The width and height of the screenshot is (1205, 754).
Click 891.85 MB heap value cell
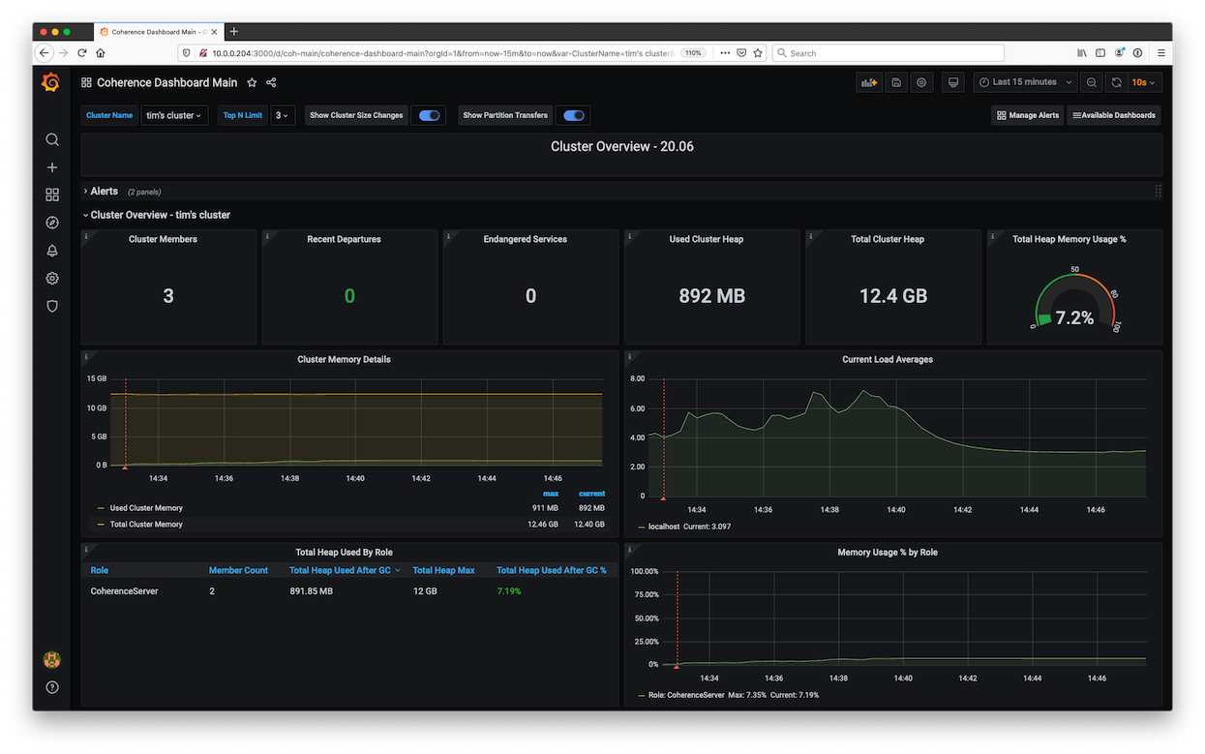(312, 590)
